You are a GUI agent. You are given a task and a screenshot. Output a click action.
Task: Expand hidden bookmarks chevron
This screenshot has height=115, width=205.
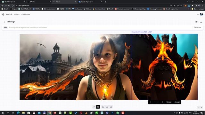(189, 9)
